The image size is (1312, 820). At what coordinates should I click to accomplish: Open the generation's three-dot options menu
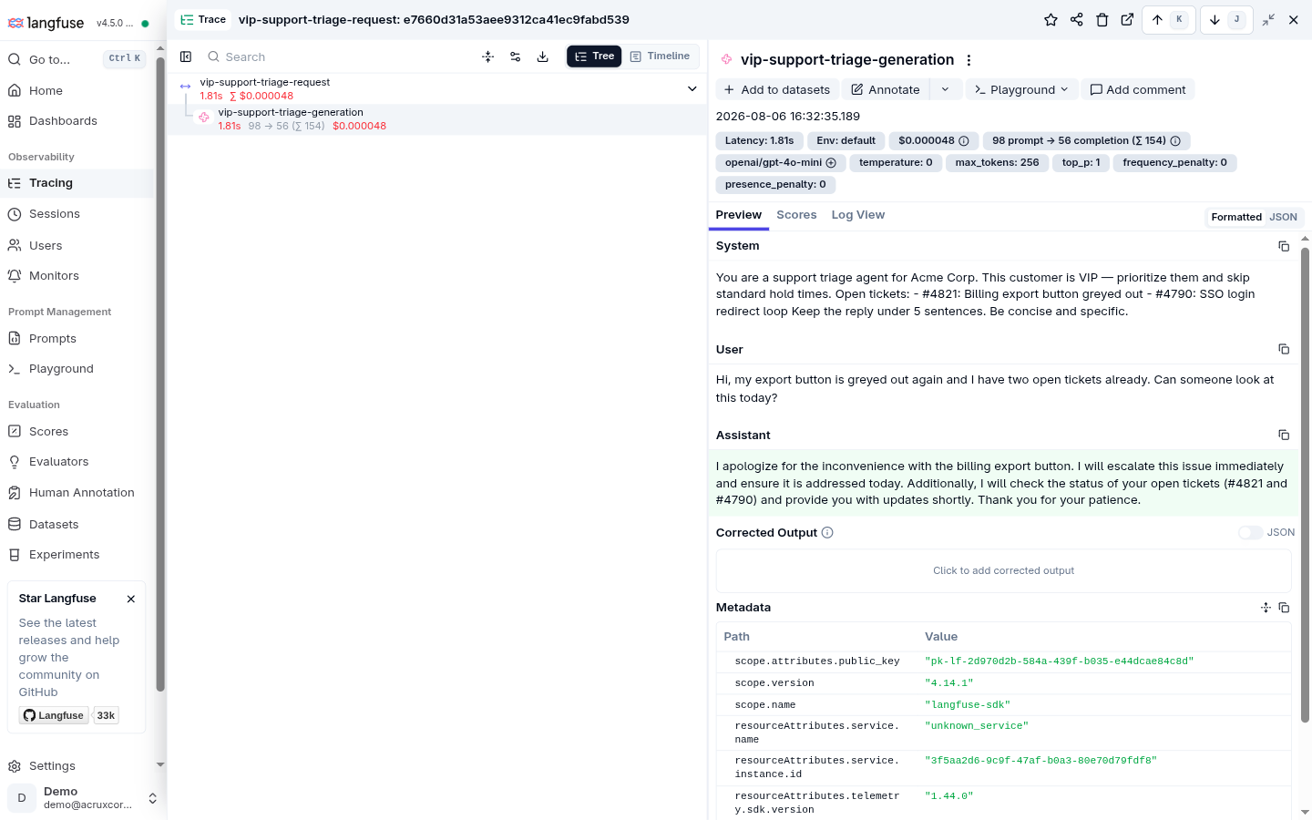click(969, 60)
